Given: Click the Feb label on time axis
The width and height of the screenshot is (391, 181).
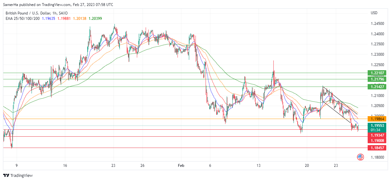Looking at the screenshot, I should pos(181,165).
